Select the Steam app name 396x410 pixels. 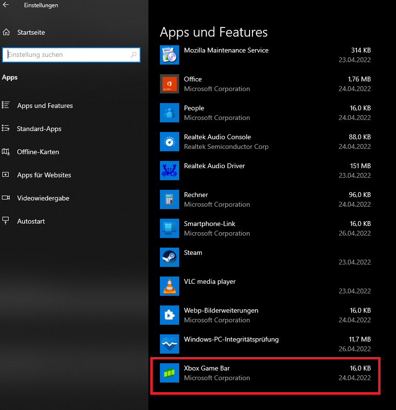(x=193, y=252)
